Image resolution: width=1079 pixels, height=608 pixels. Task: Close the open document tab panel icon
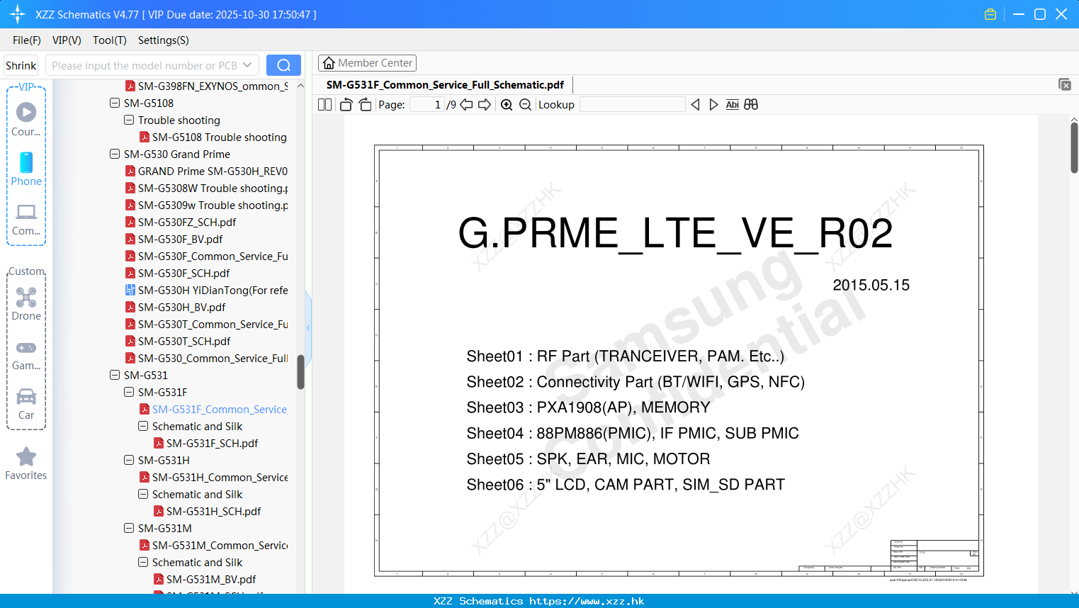[x=1065, y=84]
